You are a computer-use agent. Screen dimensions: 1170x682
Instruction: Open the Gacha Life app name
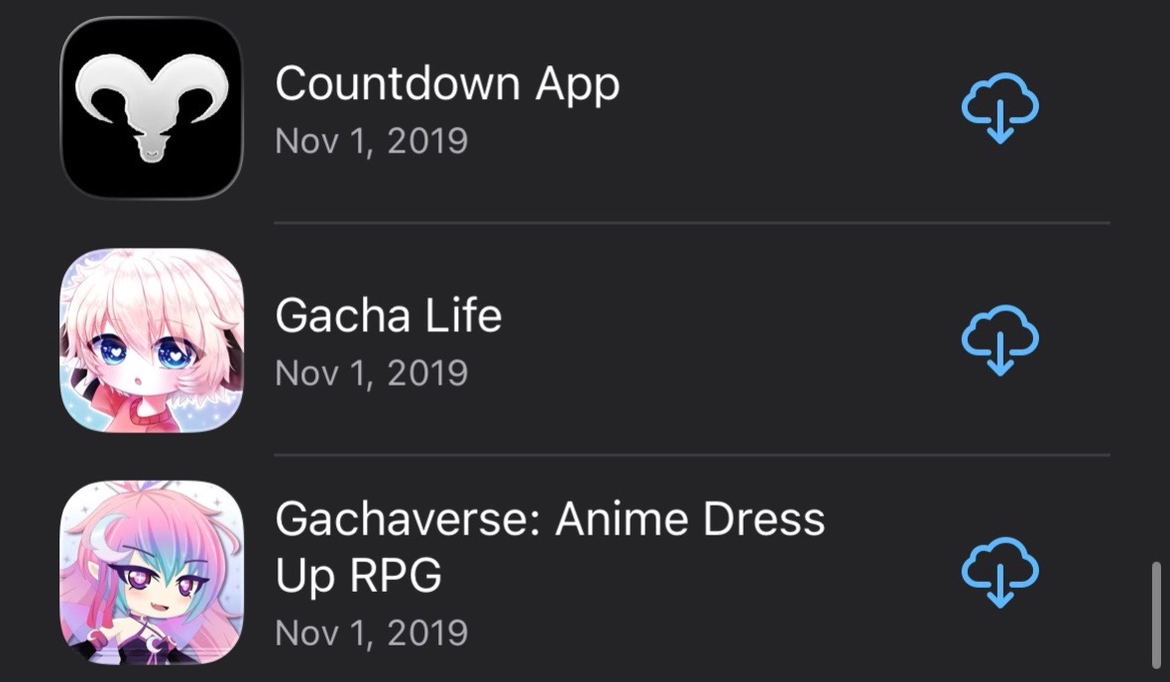point(388,315)
